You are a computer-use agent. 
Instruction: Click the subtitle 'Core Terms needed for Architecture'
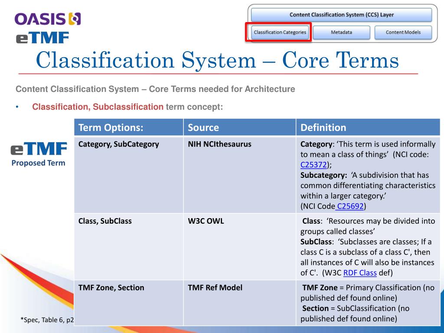point(222,89)
